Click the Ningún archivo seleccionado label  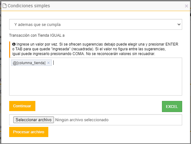[x=82, y=120]
